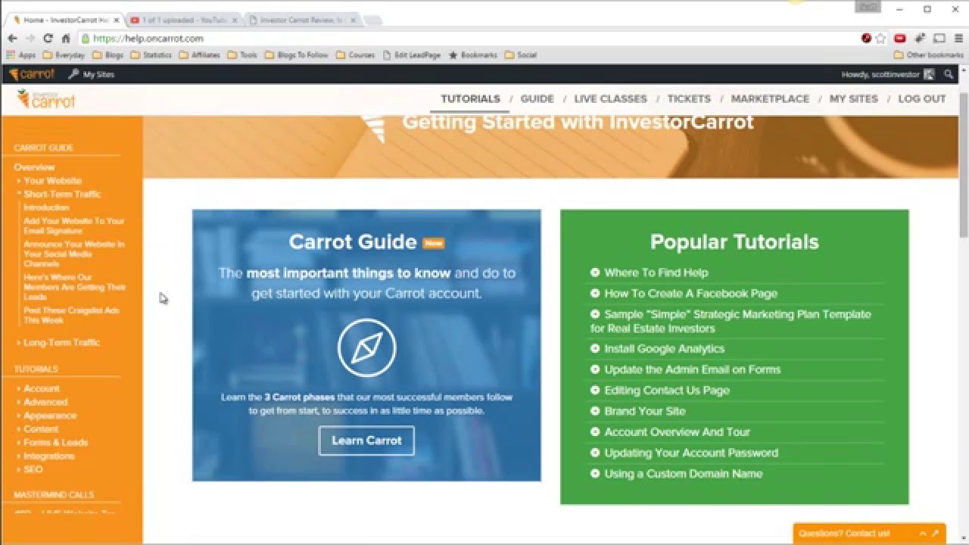969x545 pixels.
Task: Open the Install Google Analytics tutorial
Action: click(x=664, y=349)
